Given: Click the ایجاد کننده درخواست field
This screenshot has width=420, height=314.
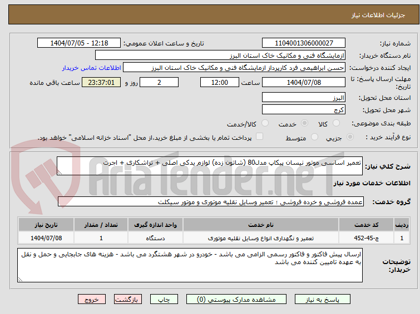Looking at the screenshot, I should click(x=234, y=68).
